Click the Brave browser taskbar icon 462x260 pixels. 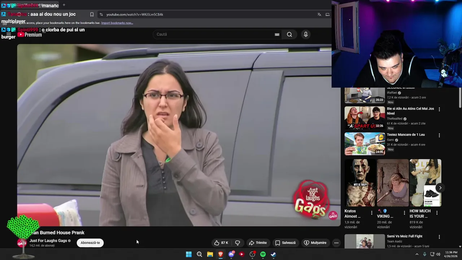pyautogui.click(x=221, y=254)
